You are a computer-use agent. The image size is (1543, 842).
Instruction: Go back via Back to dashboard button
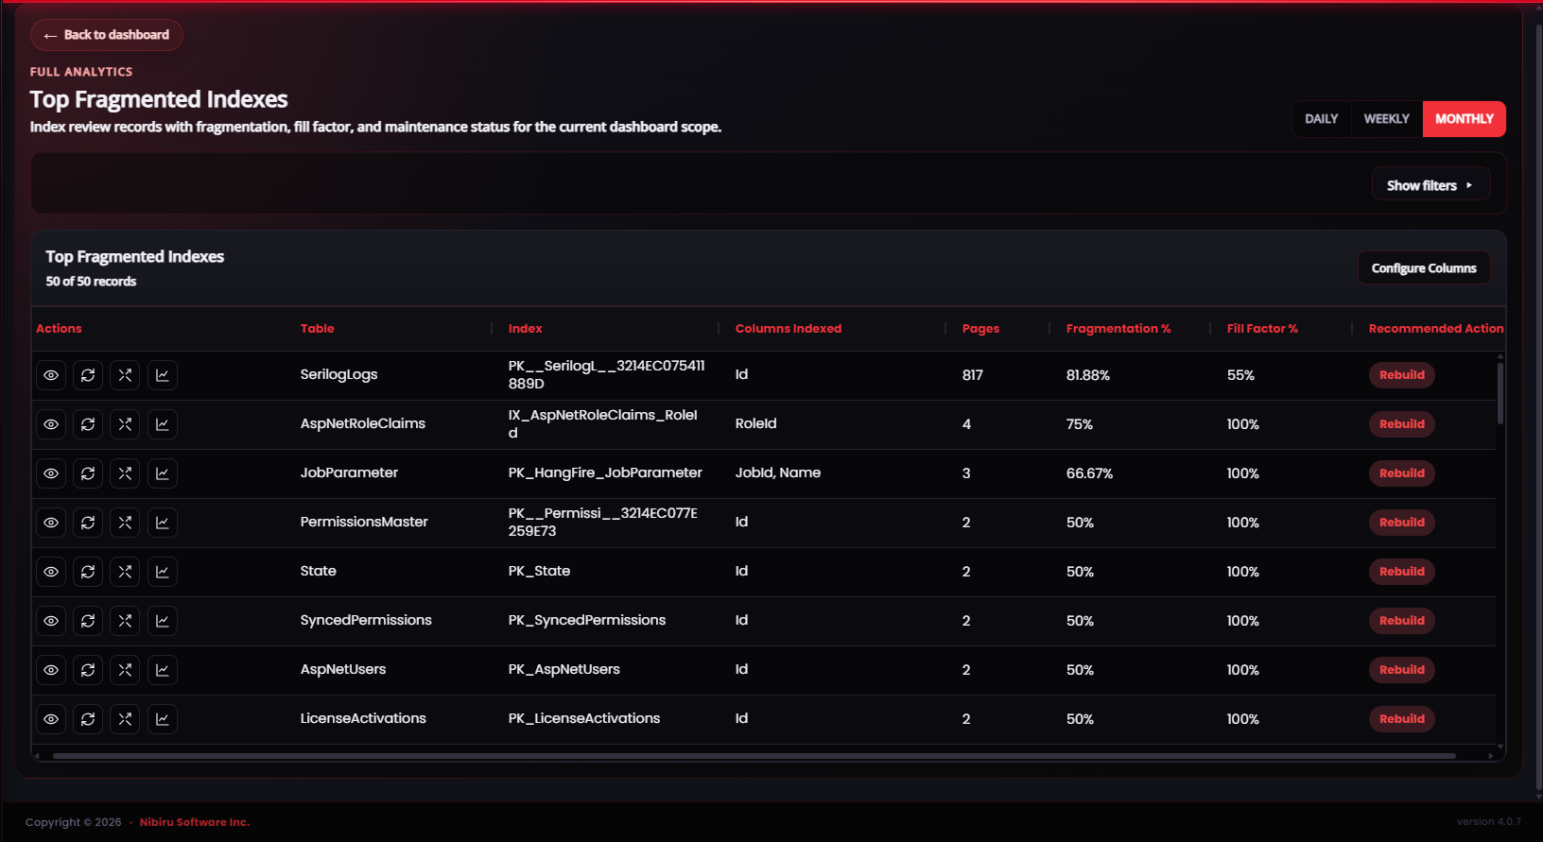point(107,35)
